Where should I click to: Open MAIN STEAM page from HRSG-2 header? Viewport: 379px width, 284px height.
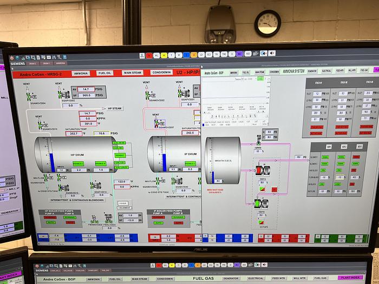tap(133, 72)
